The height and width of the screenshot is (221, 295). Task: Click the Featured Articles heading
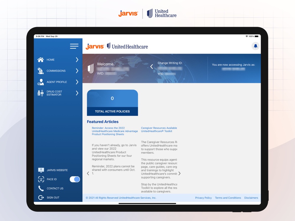click(x=103, y=122)
